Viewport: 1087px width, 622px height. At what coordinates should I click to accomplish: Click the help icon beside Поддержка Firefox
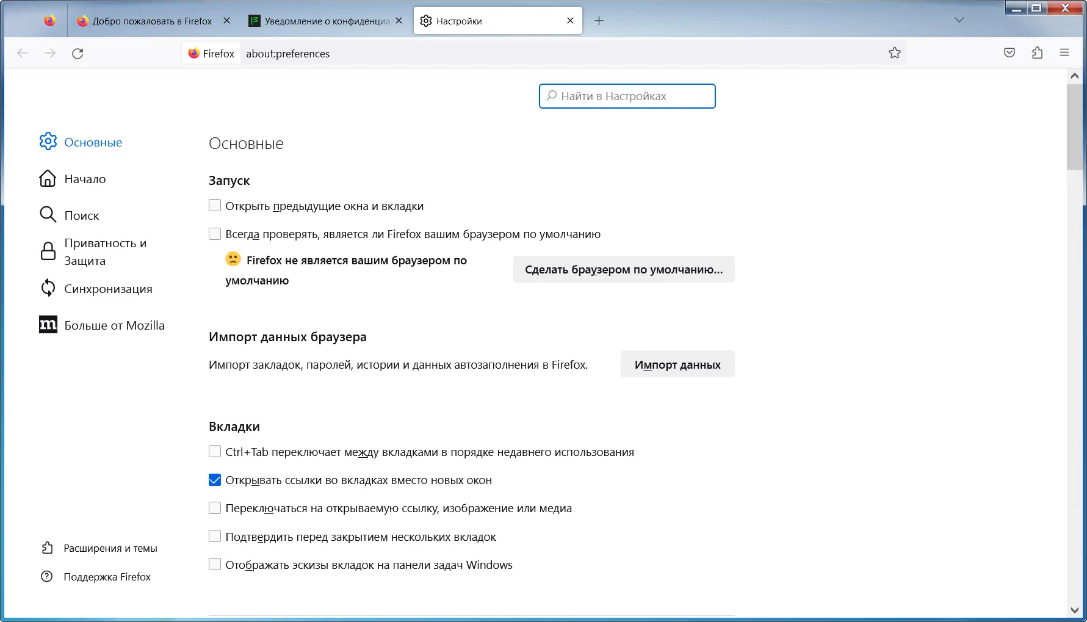coord(46,577)
